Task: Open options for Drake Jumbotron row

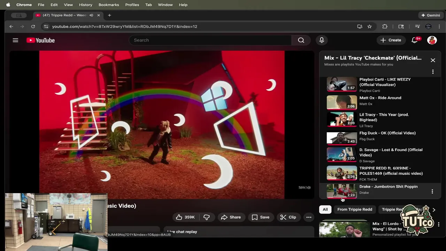Action: click(432, 191)
